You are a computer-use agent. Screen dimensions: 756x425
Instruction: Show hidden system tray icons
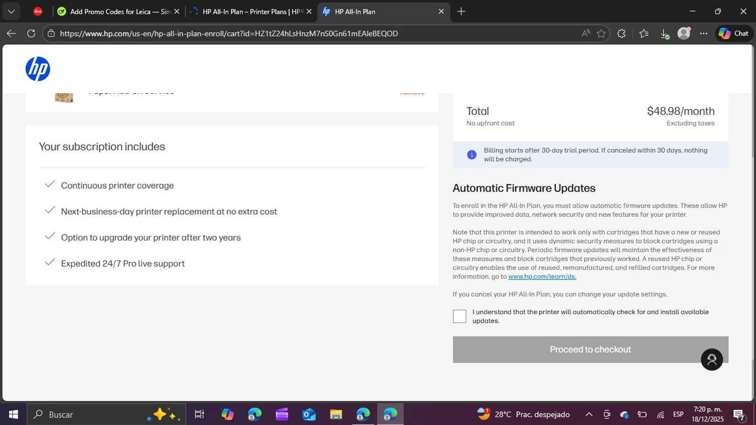589,414
